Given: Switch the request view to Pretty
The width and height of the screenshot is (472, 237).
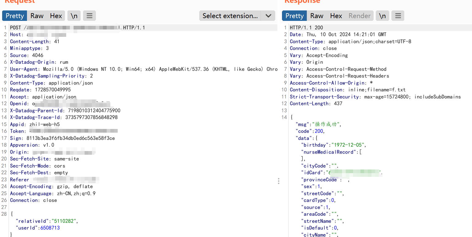Looking at the screenshot, I should [x=14, y=16].
